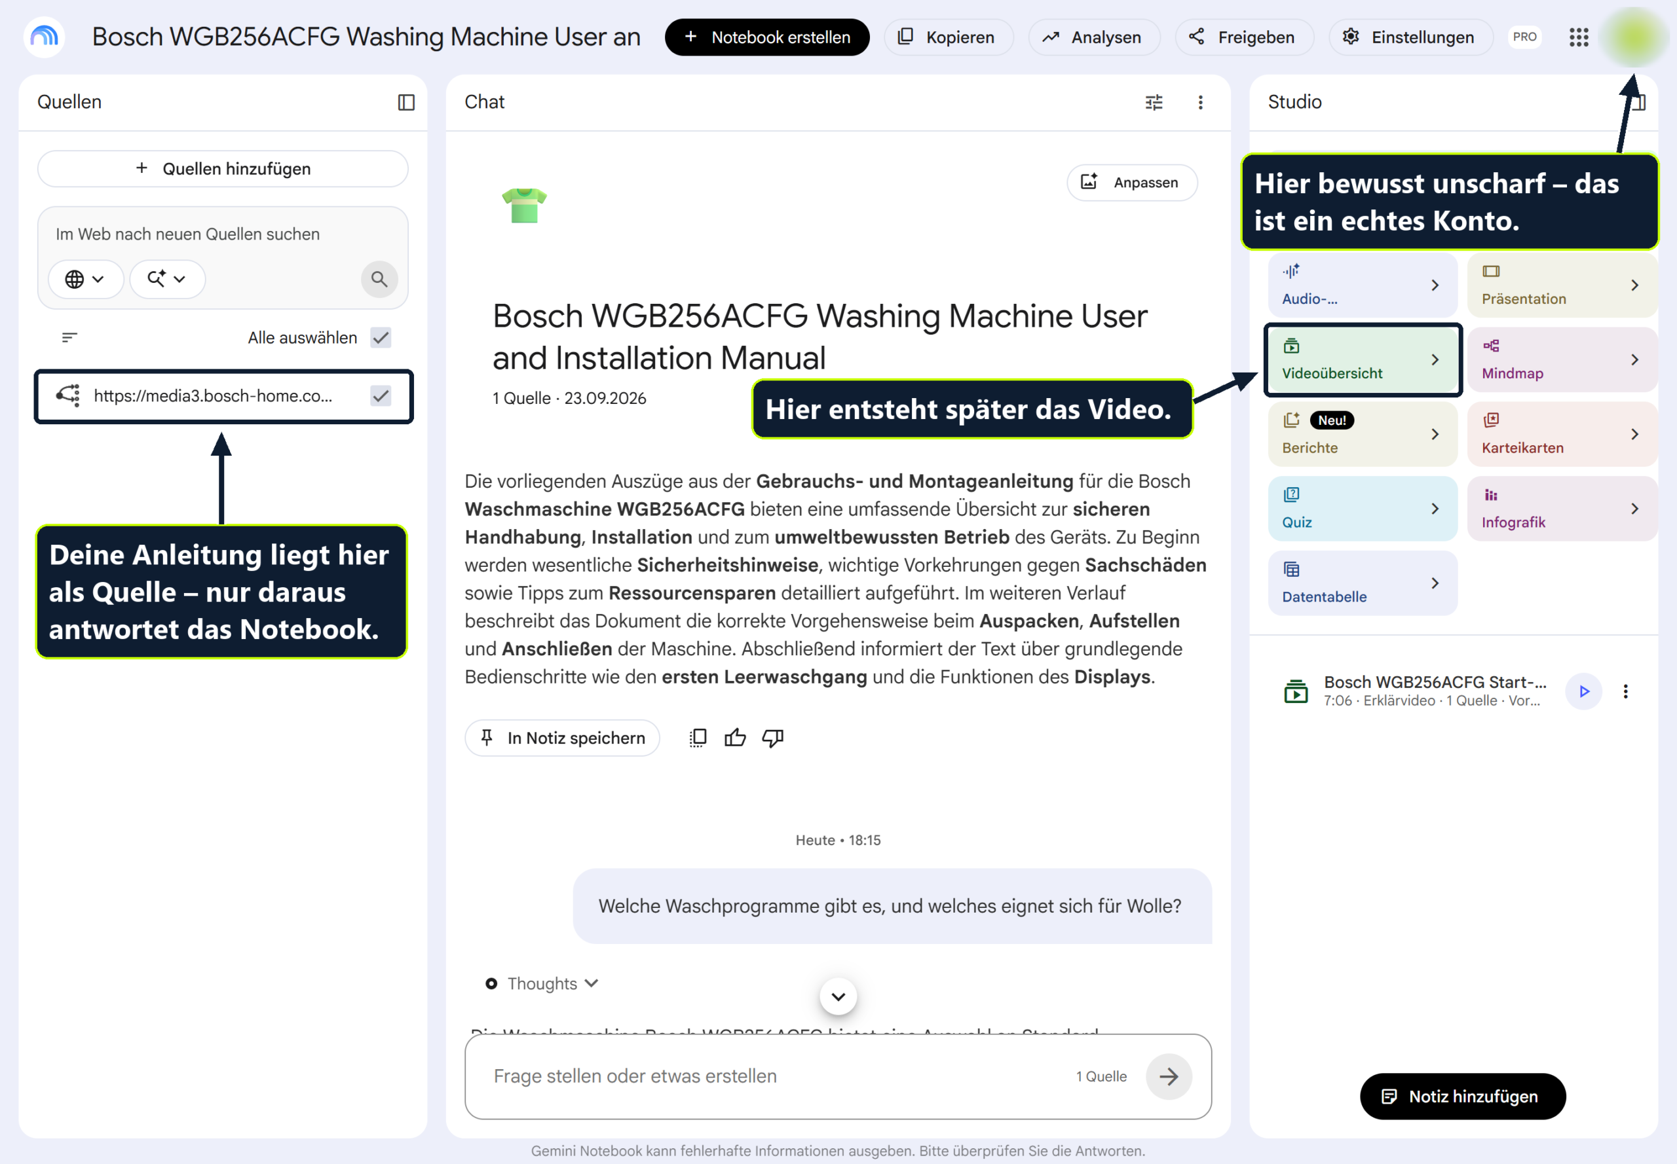Click the web search magnifier icon
Image resolution: width=1677 pixels, height=1164 pixels.
coord(379,279)
